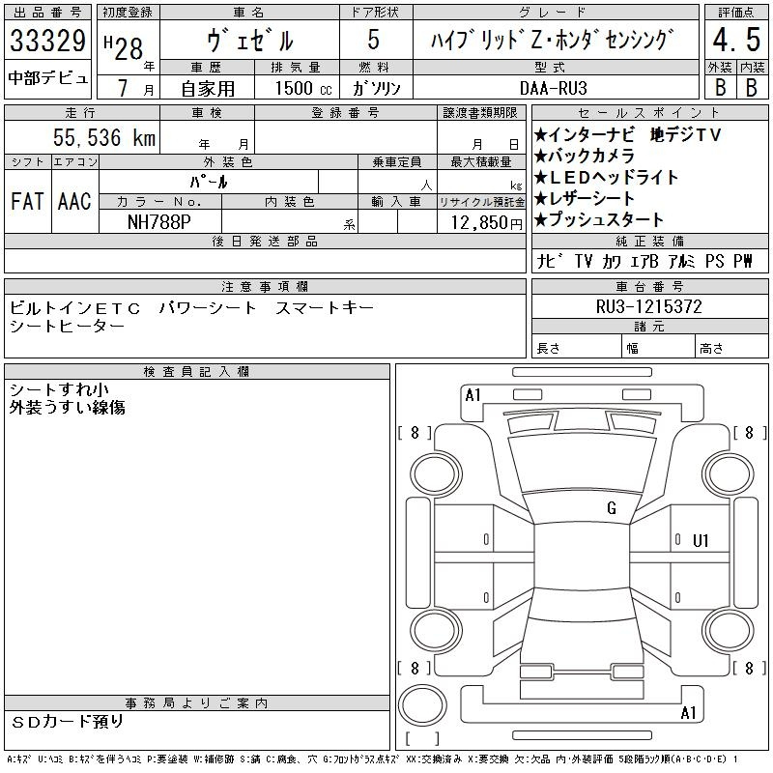Select the recycle deposit 12,850円

point(487,223)
